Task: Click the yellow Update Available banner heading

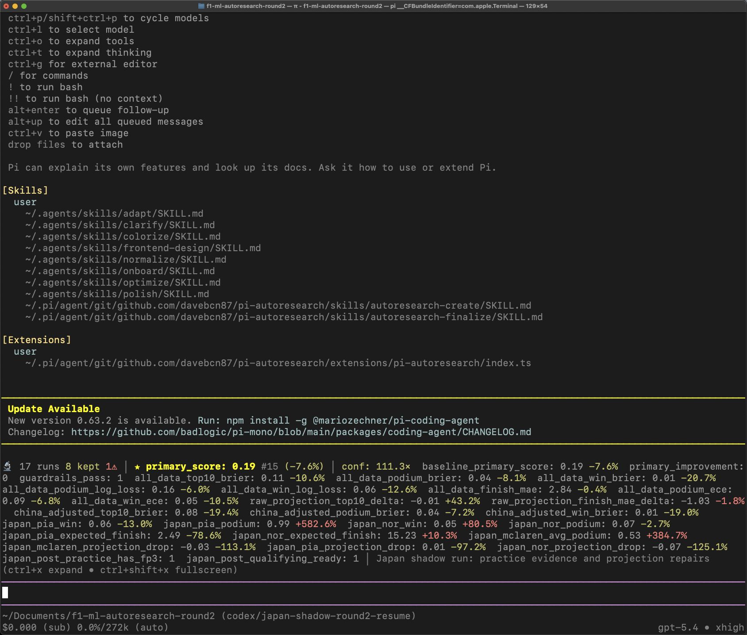Action: [x=53, y=409]
